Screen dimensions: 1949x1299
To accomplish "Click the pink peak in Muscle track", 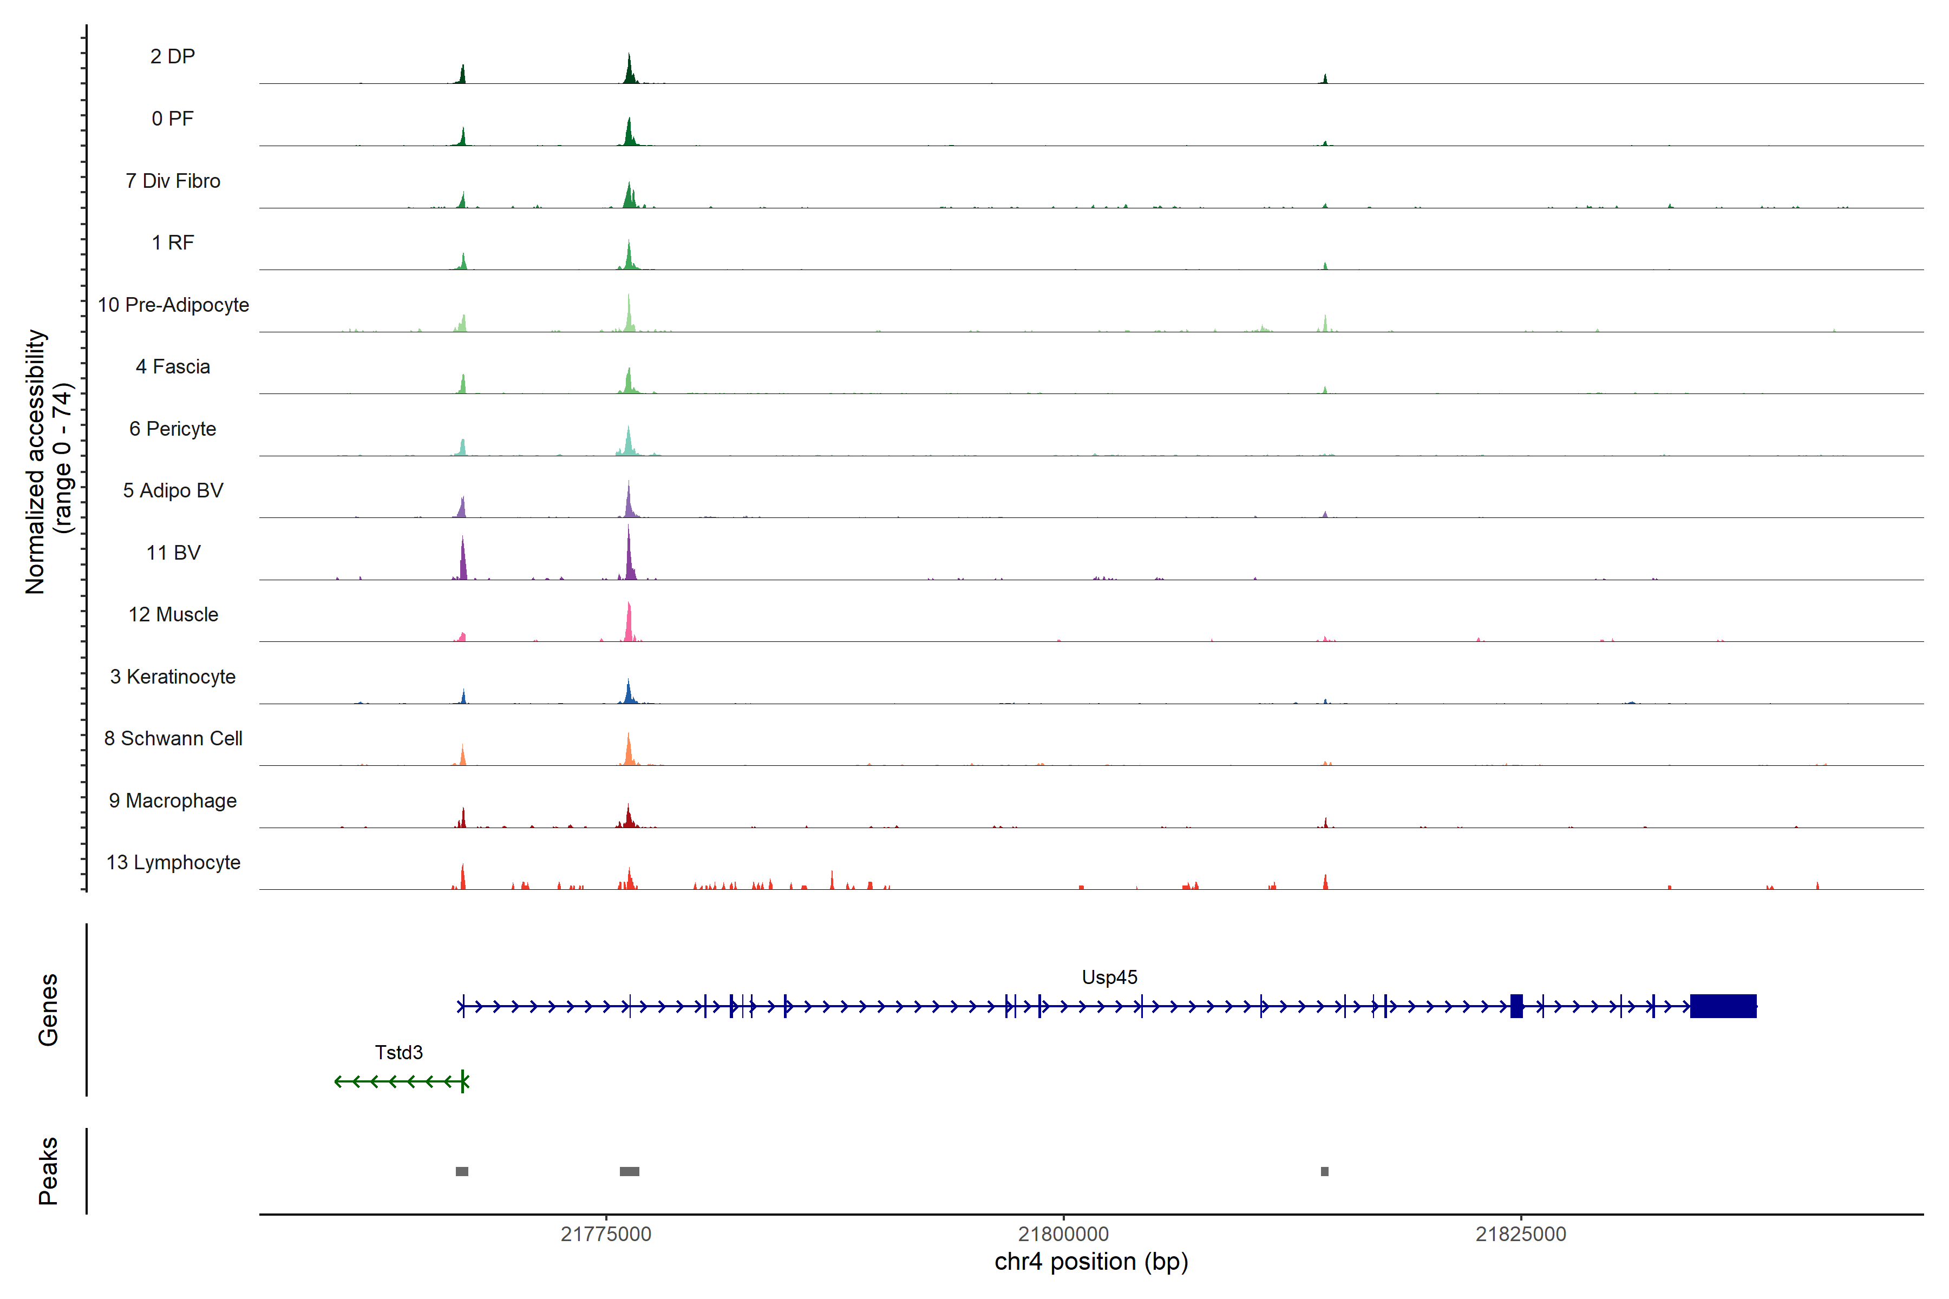I will (x=629, y=623).
